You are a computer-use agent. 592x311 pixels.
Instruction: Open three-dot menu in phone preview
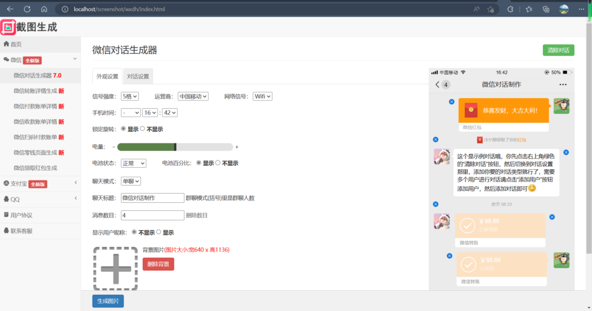[563, 84]
